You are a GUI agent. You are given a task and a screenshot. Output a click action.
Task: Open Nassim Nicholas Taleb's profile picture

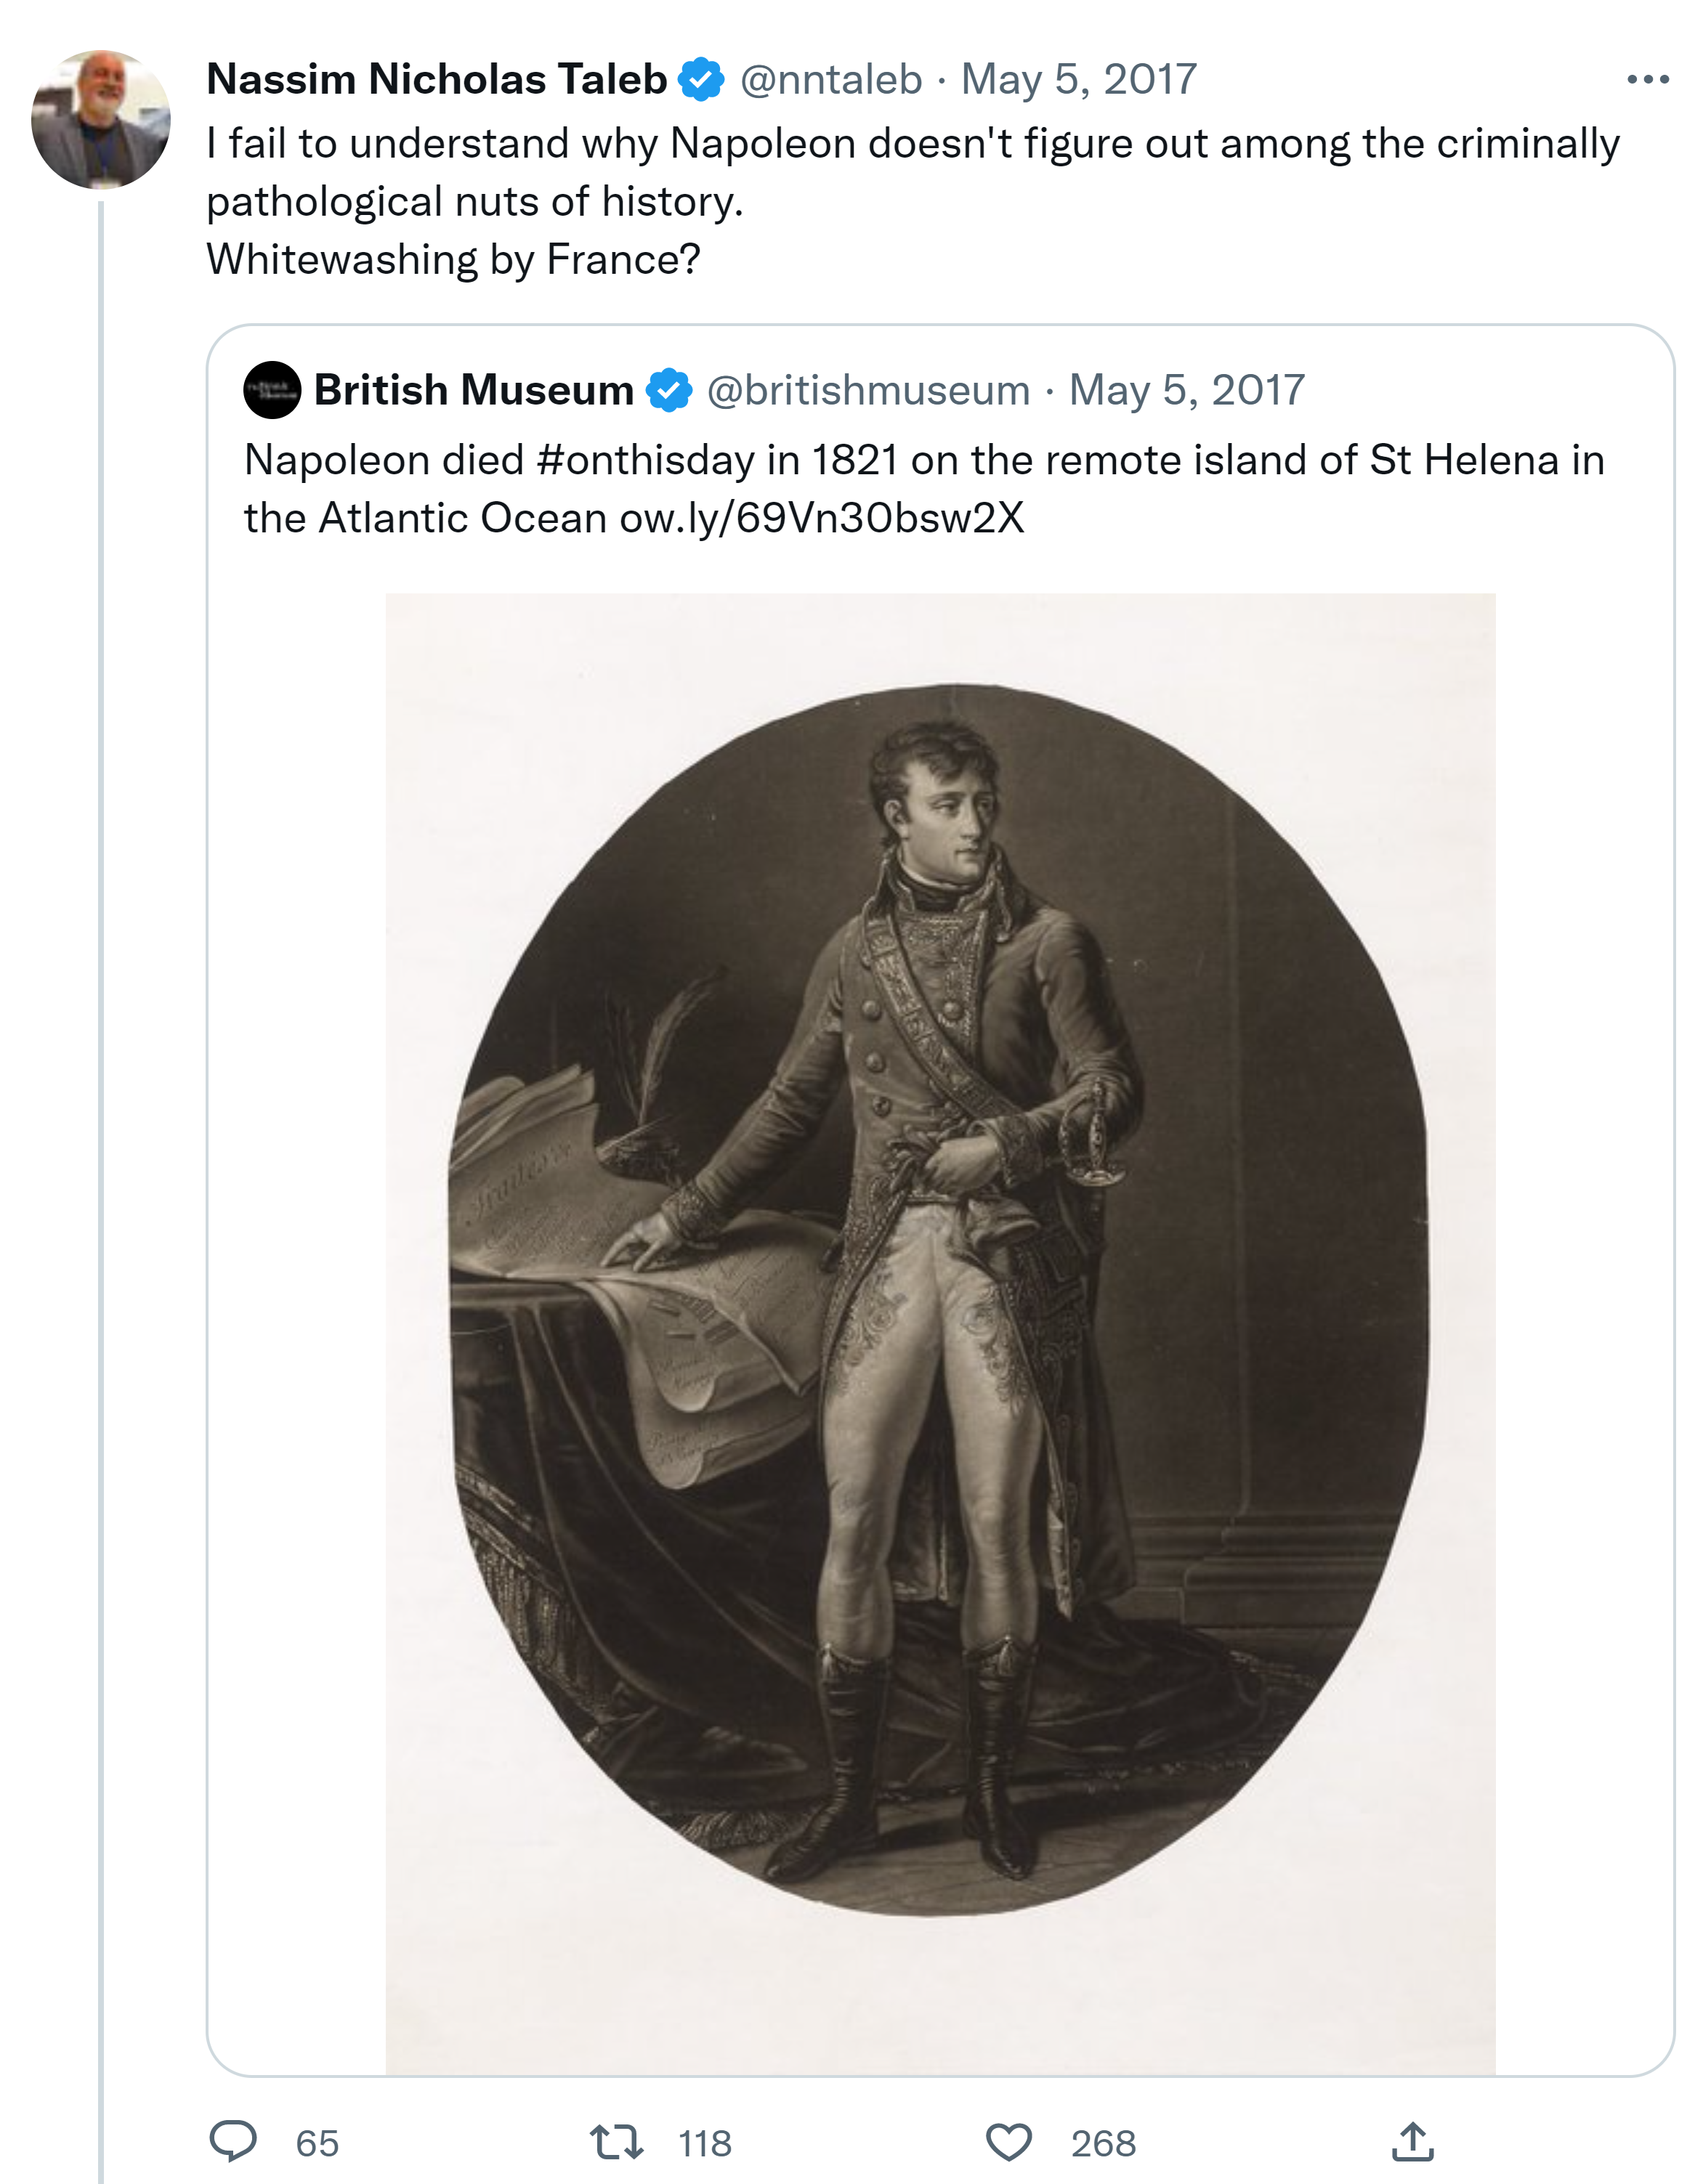(100, 119)
